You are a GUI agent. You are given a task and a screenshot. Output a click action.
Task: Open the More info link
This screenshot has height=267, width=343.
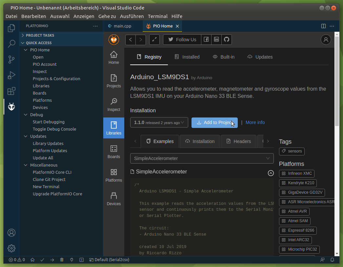255,122
